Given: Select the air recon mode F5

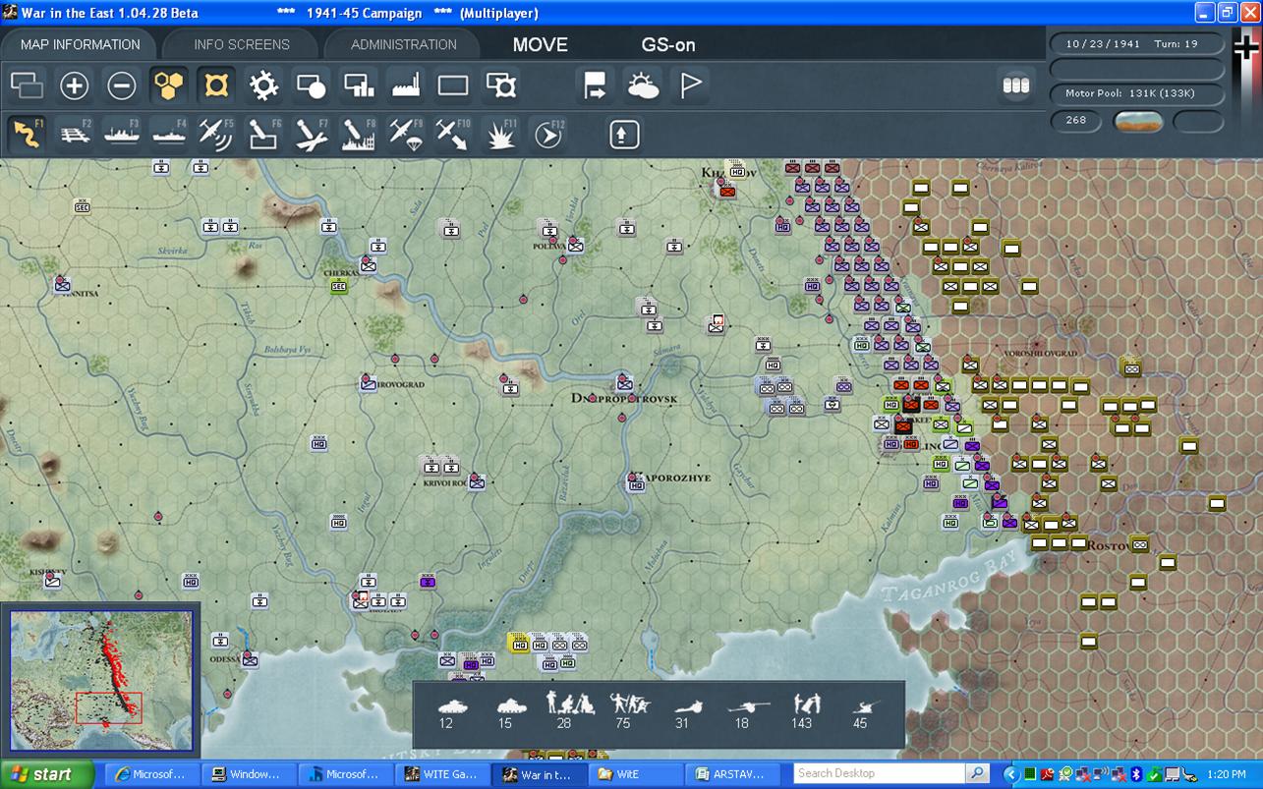Looking at the screenshot, I should [216, 134].
